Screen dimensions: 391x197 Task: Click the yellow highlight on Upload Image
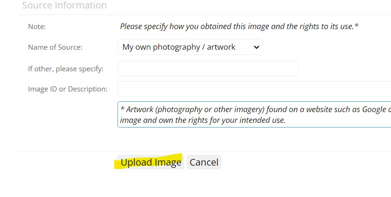click(x=148, y=162)
